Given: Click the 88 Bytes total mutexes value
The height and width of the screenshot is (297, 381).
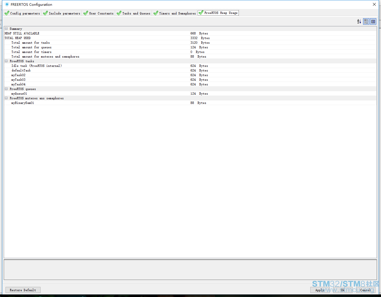Looking at the screenshot, I should click(x=198, y=56).
